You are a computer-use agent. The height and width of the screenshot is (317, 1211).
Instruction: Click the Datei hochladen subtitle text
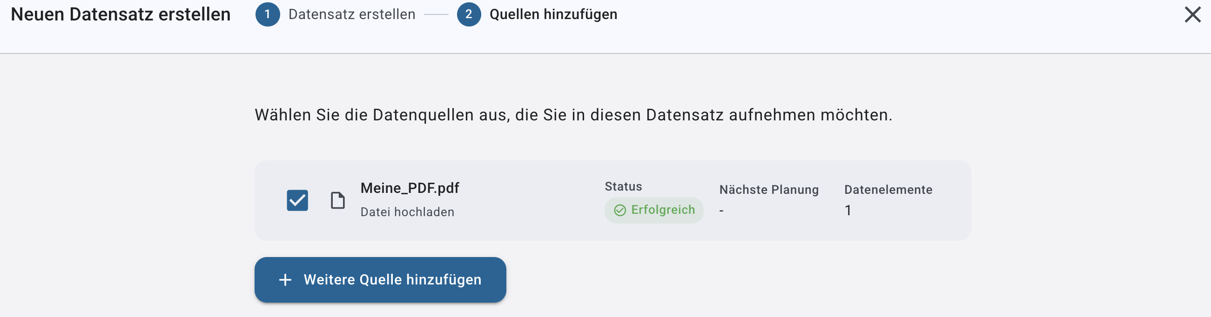coord(407,212)
